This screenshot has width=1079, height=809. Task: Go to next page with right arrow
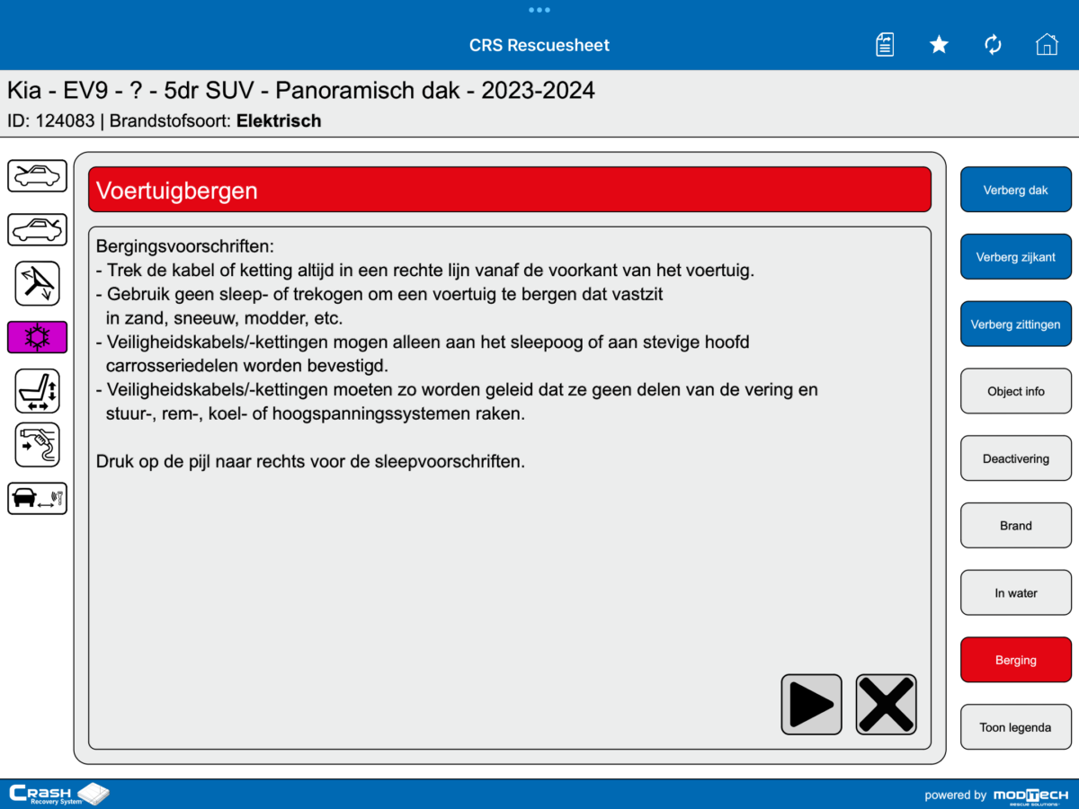coord(811,705)
